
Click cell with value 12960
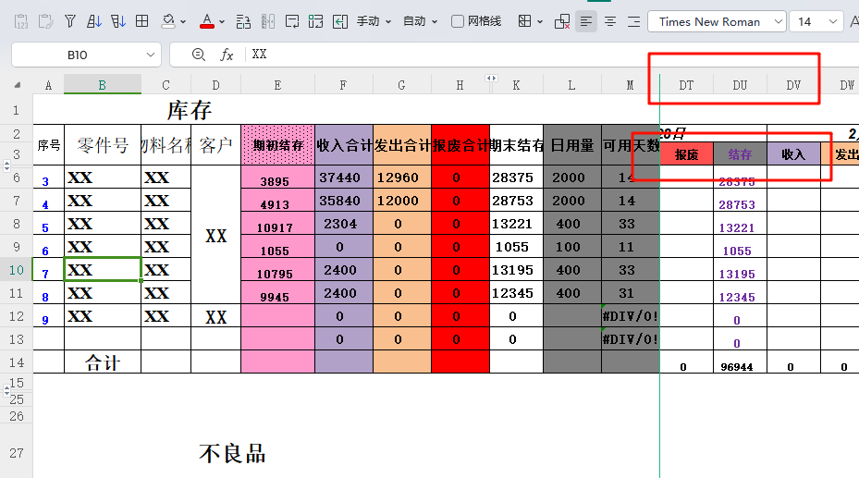(402, 178)
